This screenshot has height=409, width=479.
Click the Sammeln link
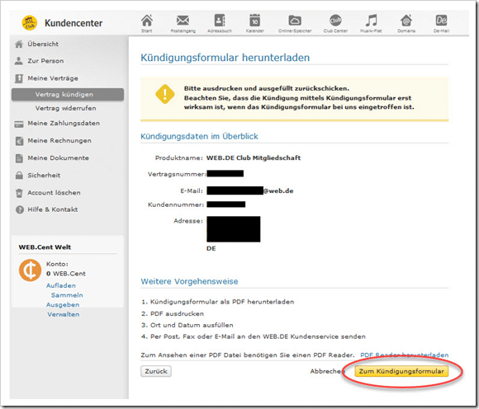pos(67,295)
